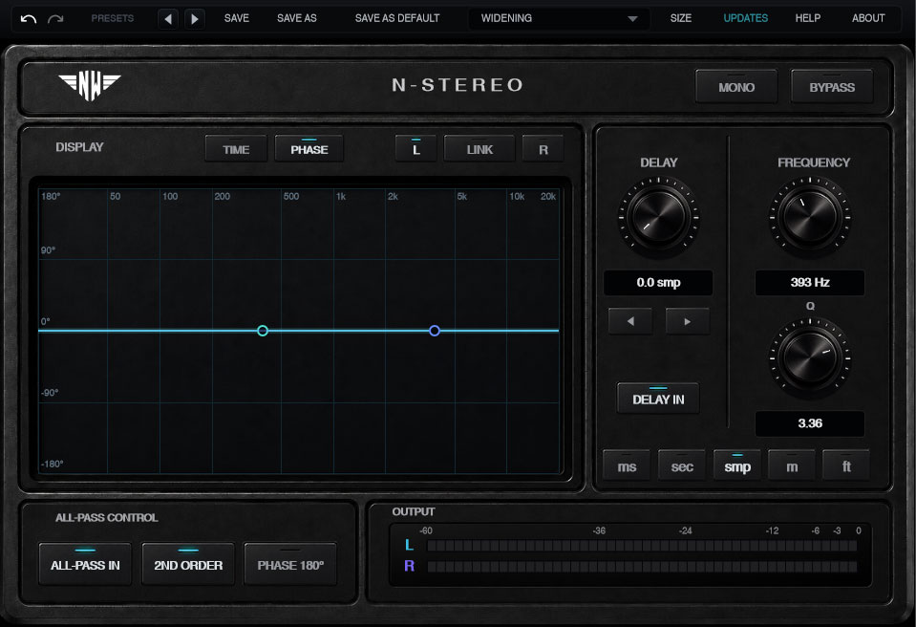Select ms delay unit

coord(627,465)
